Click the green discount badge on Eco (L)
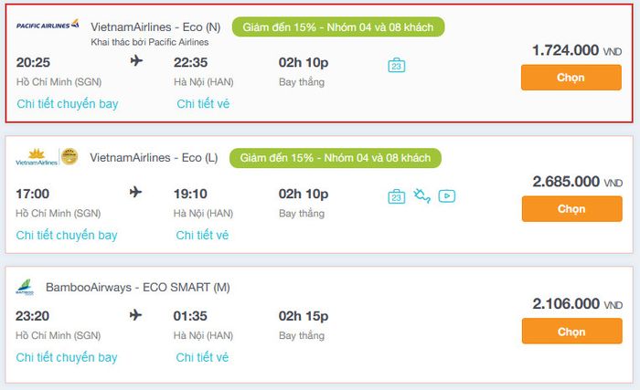The height and width of the screenshot is (390, 640). coord(335,158)
